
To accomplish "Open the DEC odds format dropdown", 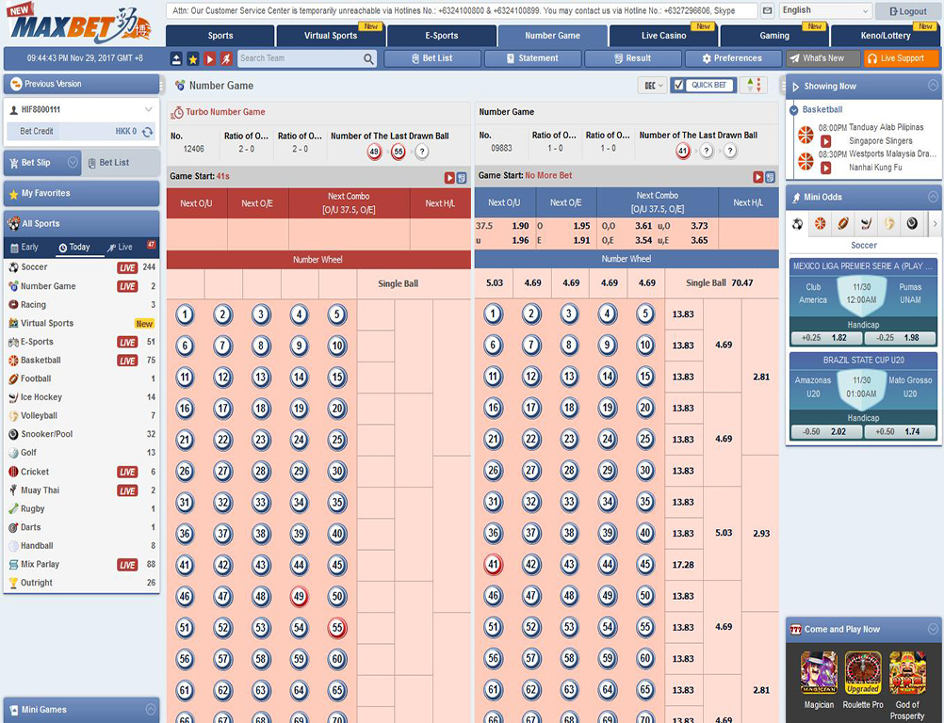I will [650, 84].
